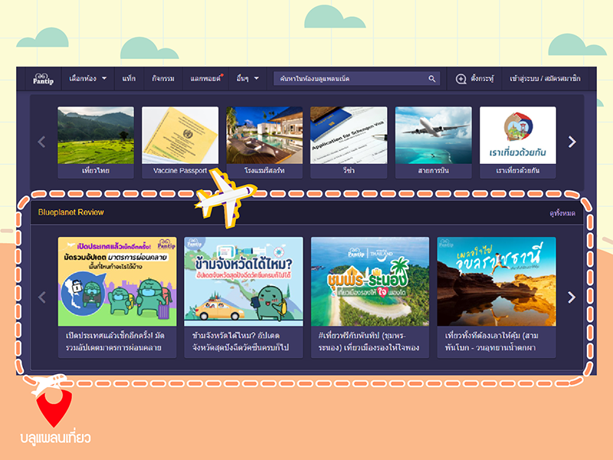
Task: Click the เราเที่ยวด้วยกัน caption below the logo
Action: [518, 170]
